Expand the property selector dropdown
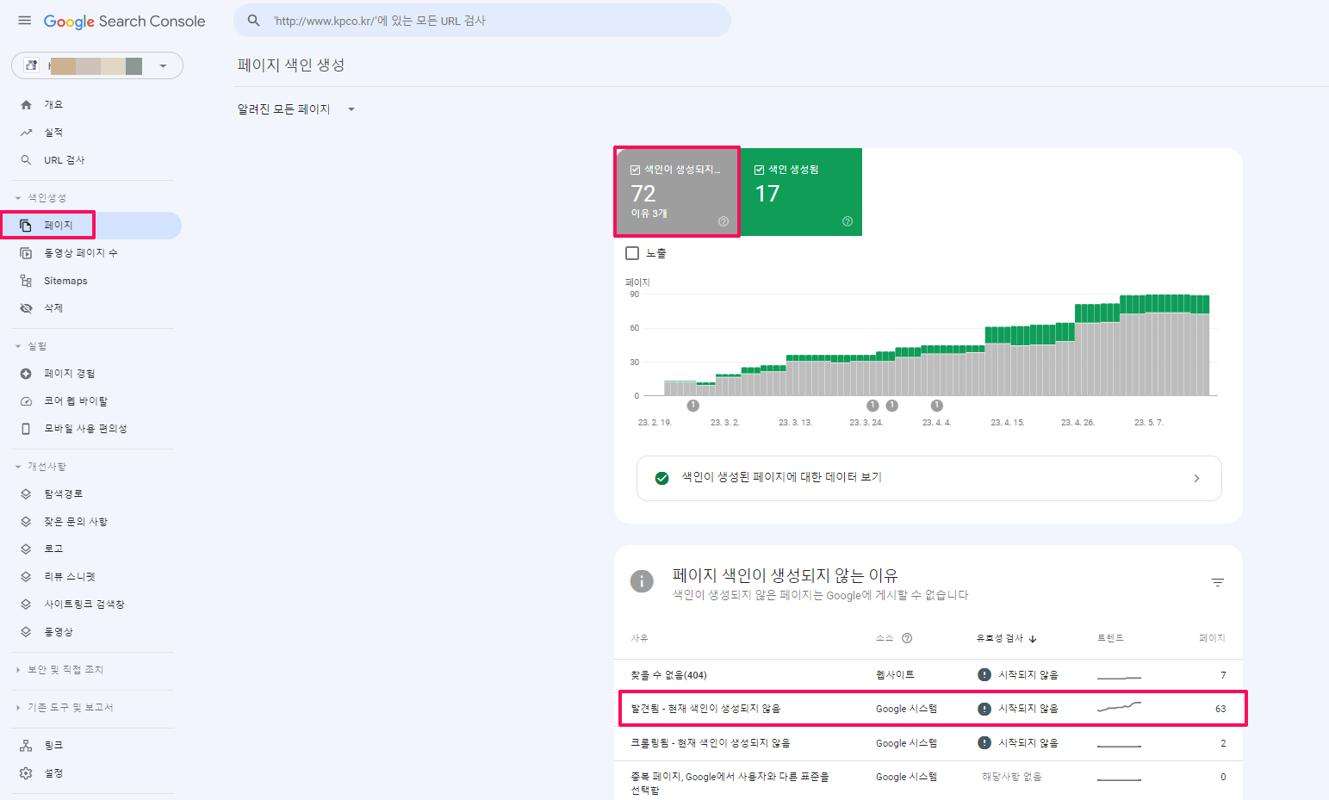Image resolution: width=1329 pixels, height=800 pixels. [x=163, y=65]
